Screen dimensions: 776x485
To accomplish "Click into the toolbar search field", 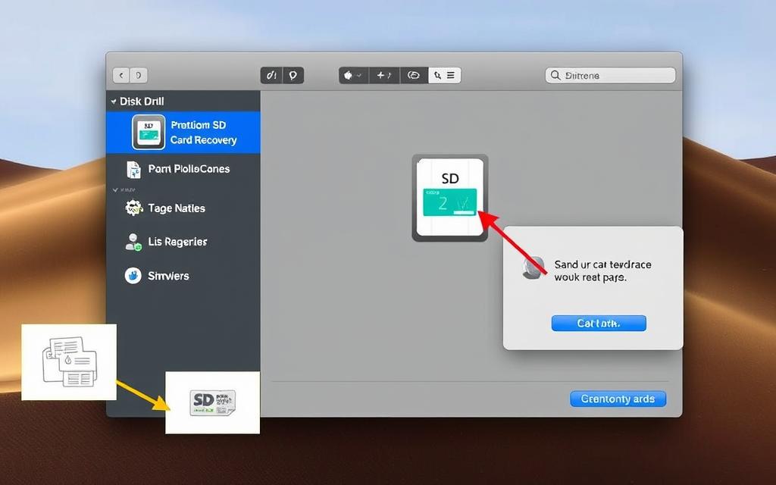I will pos(610,75).
